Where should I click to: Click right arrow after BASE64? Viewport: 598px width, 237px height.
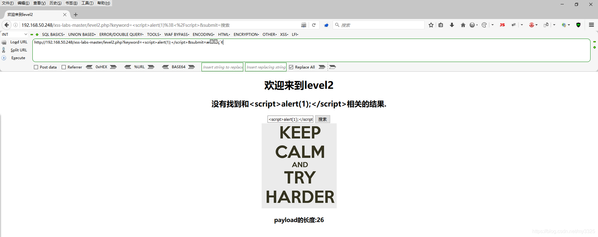pyautogui.click(x=192, y=67)
